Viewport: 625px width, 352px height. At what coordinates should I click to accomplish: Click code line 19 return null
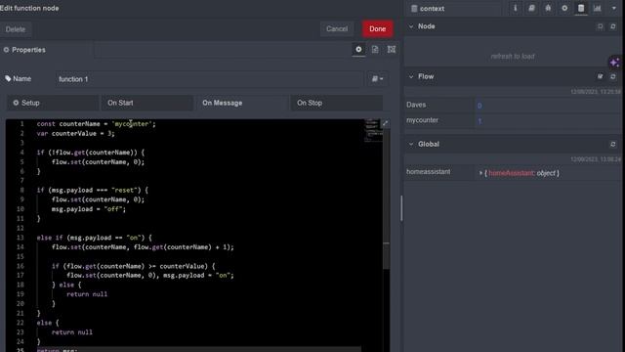[87, 294]
